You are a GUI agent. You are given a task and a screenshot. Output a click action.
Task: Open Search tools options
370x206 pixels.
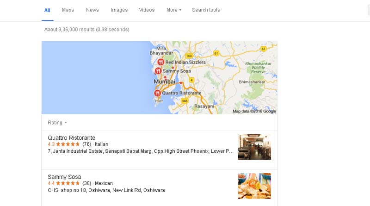click(x=206, y=10)
